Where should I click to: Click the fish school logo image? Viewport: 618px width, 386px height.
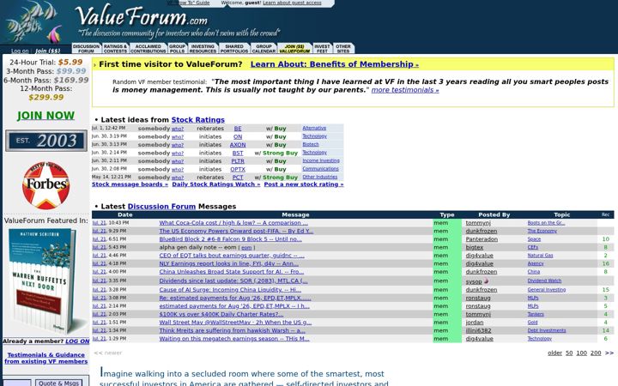(33, 22)
